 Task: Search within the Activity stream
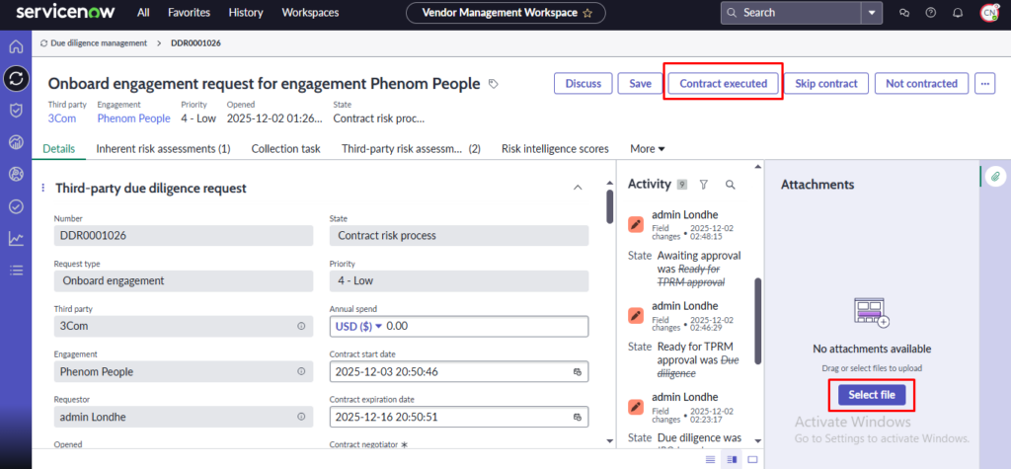tap(730, 185)
